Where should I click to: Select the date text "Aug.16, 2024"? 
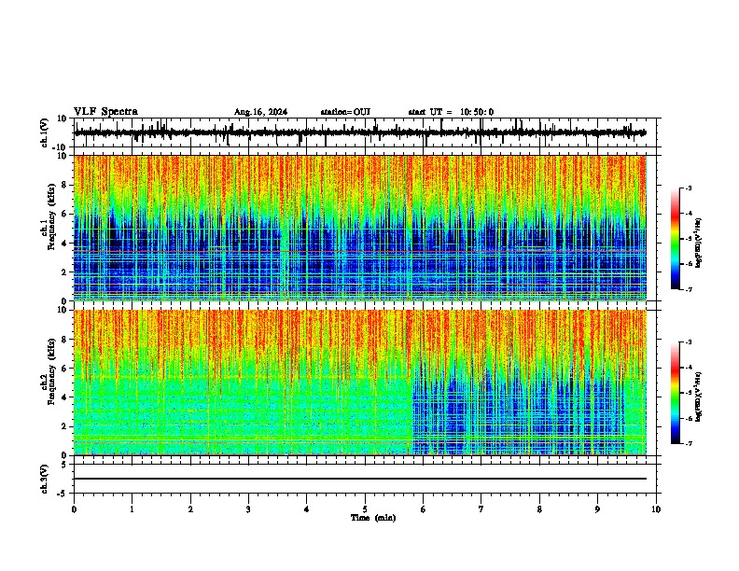point(260,112)
